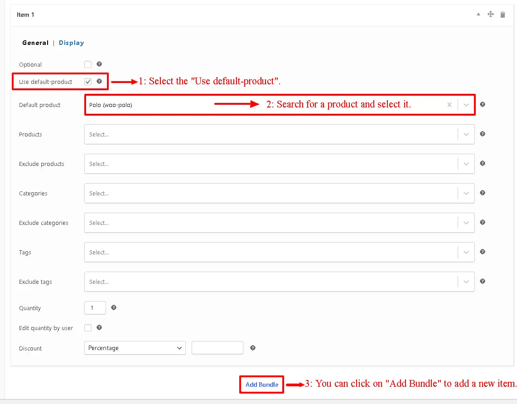Click the Add Bundle button
517x404 pixels.
tap(262, 385)
